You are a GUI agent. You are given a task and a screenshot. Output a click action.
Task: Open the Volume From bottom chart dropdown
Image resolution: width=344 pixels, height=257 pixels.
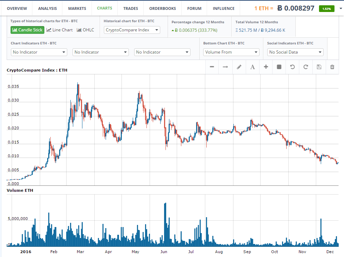[x=232, y=52]
